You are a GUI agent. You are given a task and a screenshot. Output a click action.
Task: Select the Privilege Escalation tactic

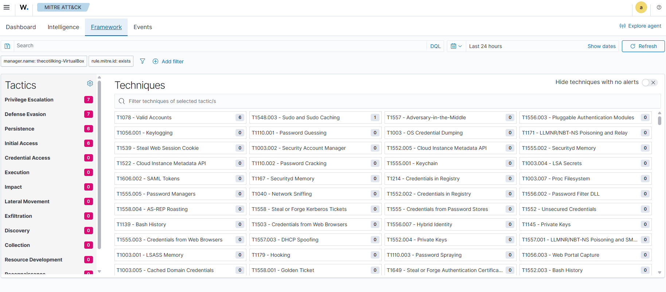(29, 100)
